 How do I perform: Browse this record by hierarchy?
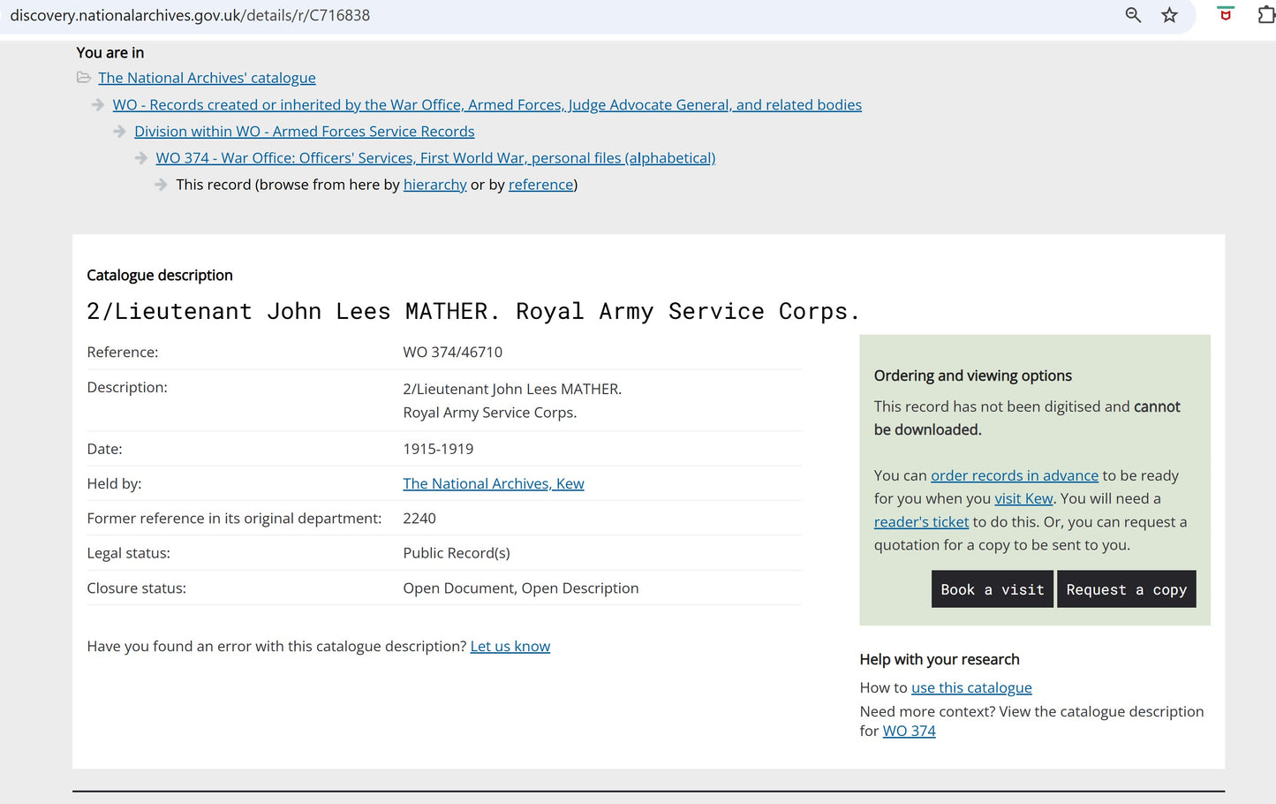pos(434,184)
